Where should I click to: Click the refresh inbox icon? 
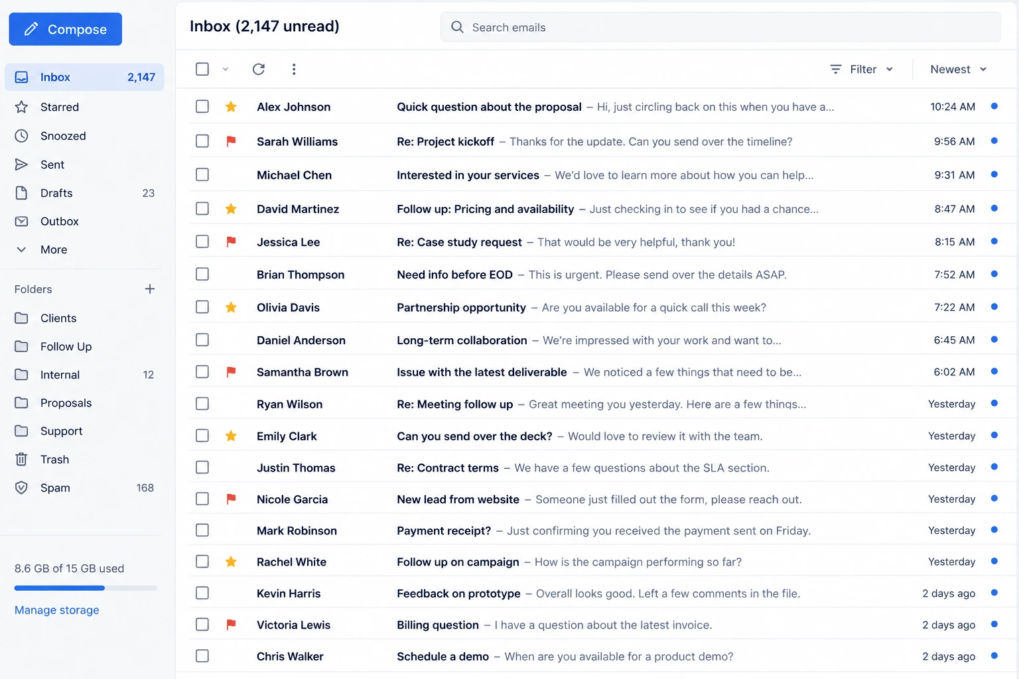[259, 69]
